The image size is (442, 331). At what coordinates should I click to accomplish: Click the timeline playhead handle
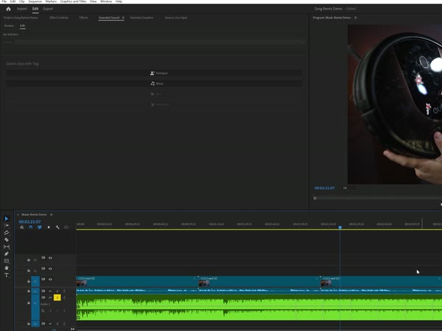340,227
